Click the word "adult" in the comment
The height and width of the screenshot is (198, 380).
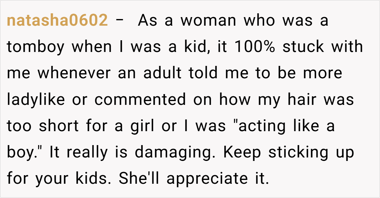(162, 73)
